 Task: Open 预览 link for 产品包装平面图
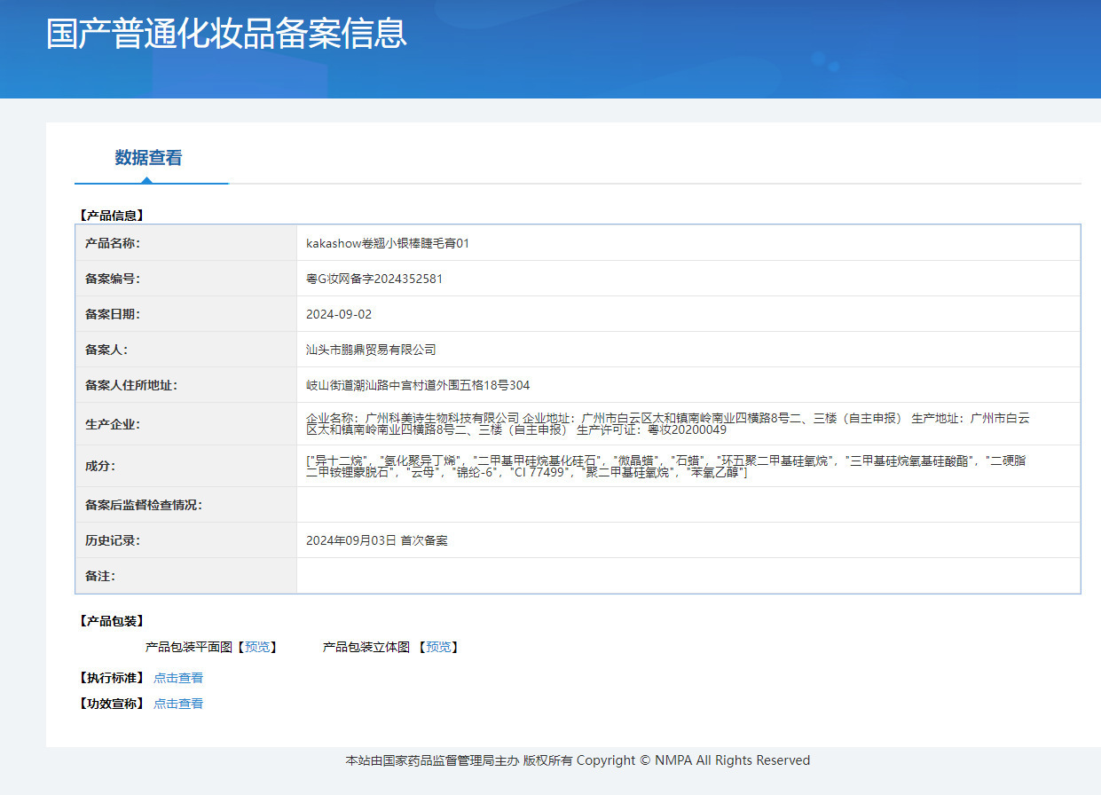257,648
